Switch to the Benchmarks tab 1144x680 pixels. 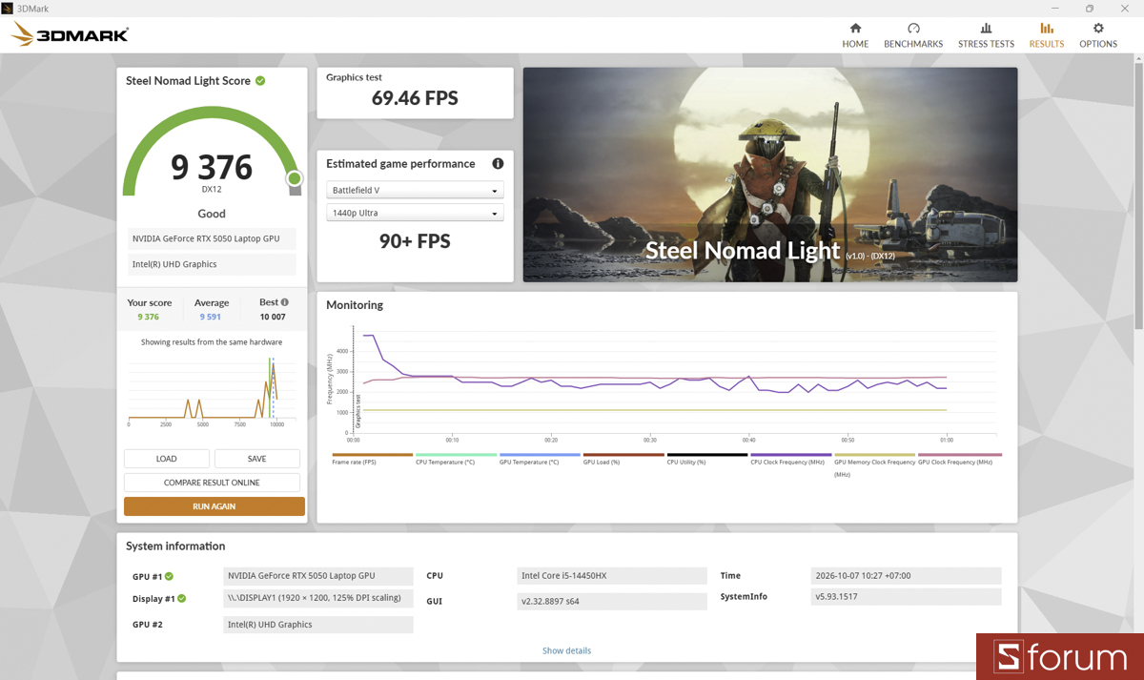(x=913, y=35)
